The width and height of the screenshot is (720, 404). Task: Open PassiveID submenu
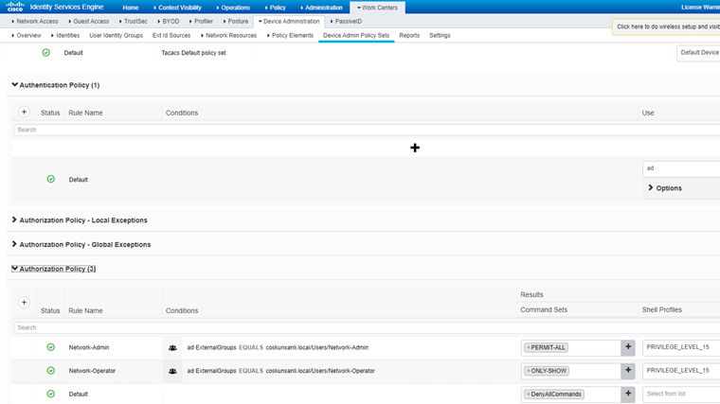pos(346,21)
